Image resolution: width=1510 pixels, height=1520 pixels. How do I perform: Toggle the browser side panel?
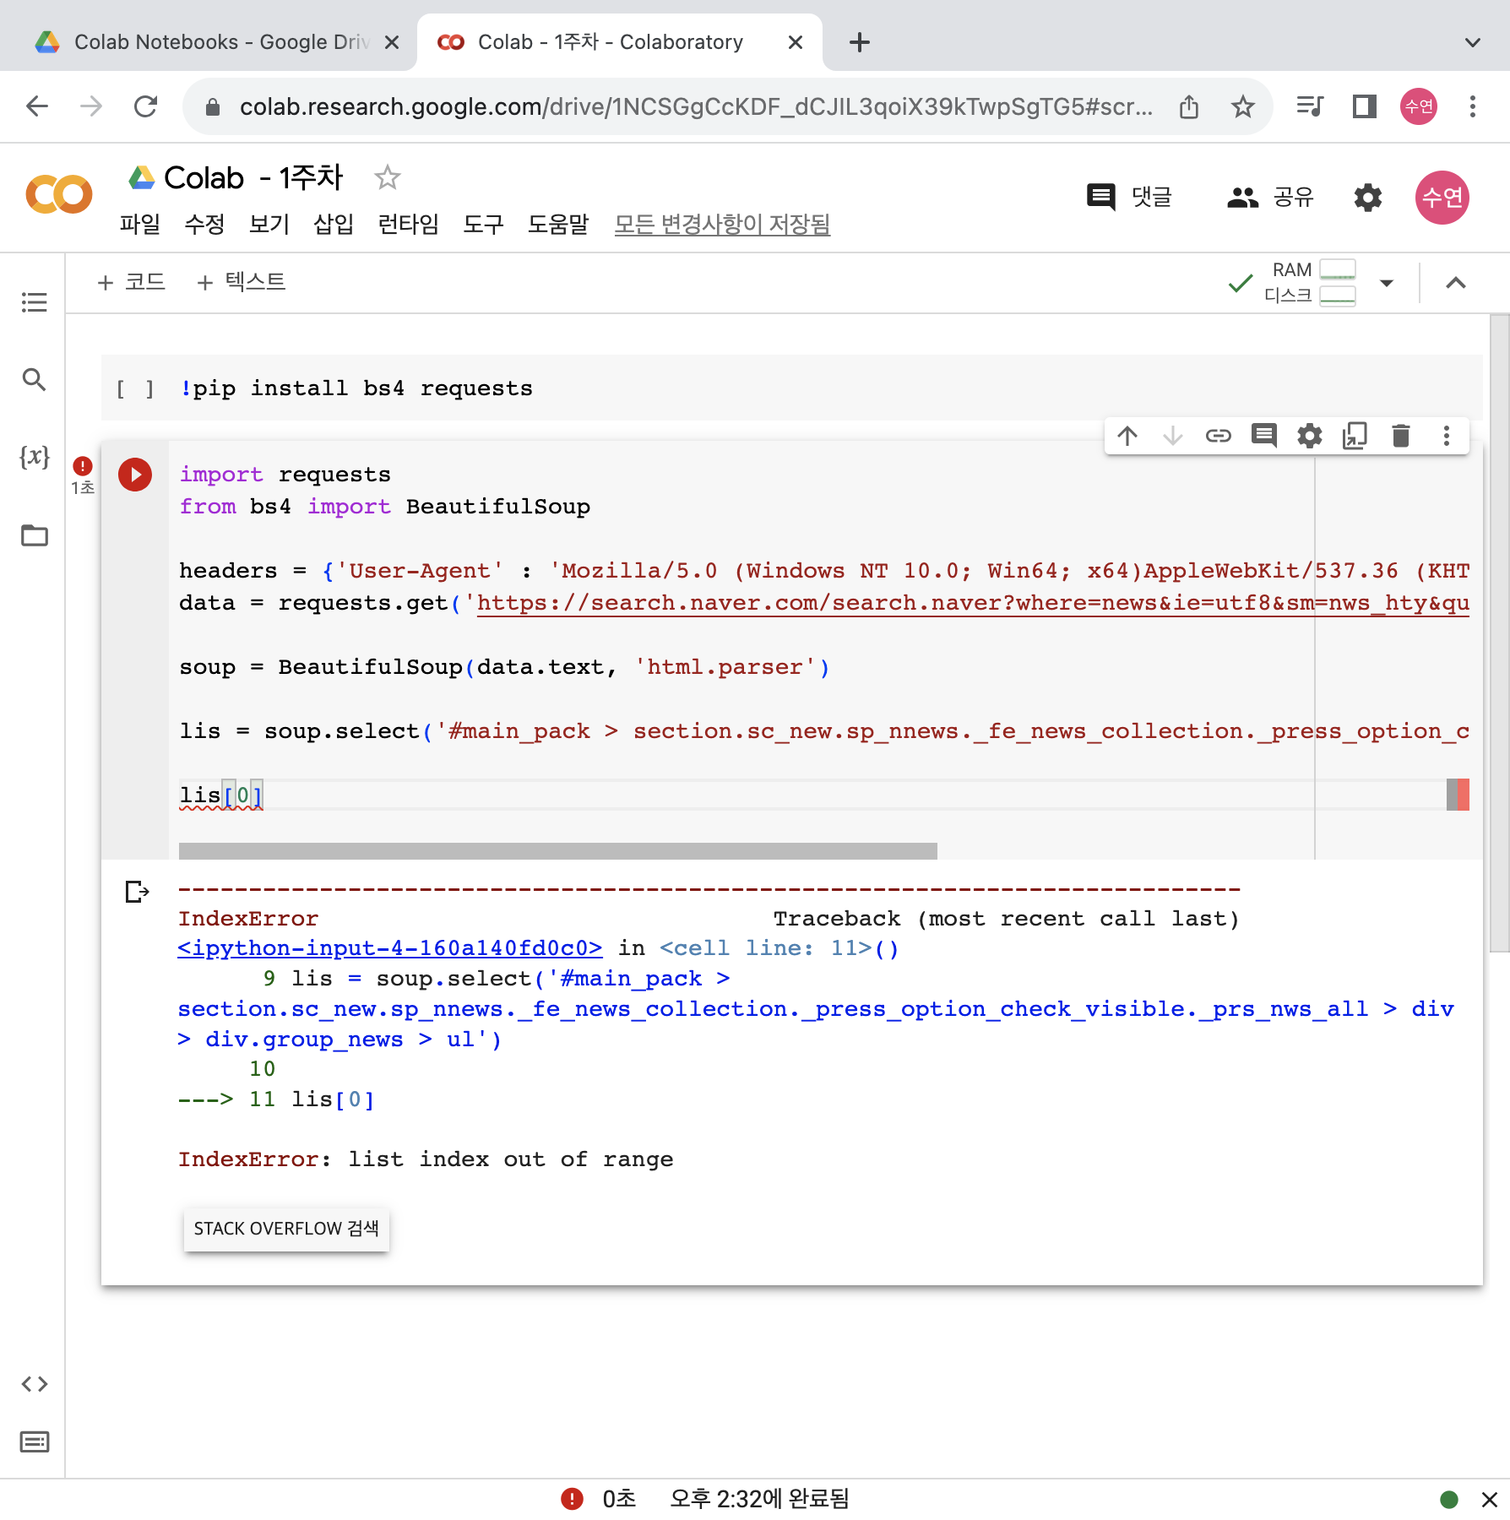click(x=1365, y=106)
